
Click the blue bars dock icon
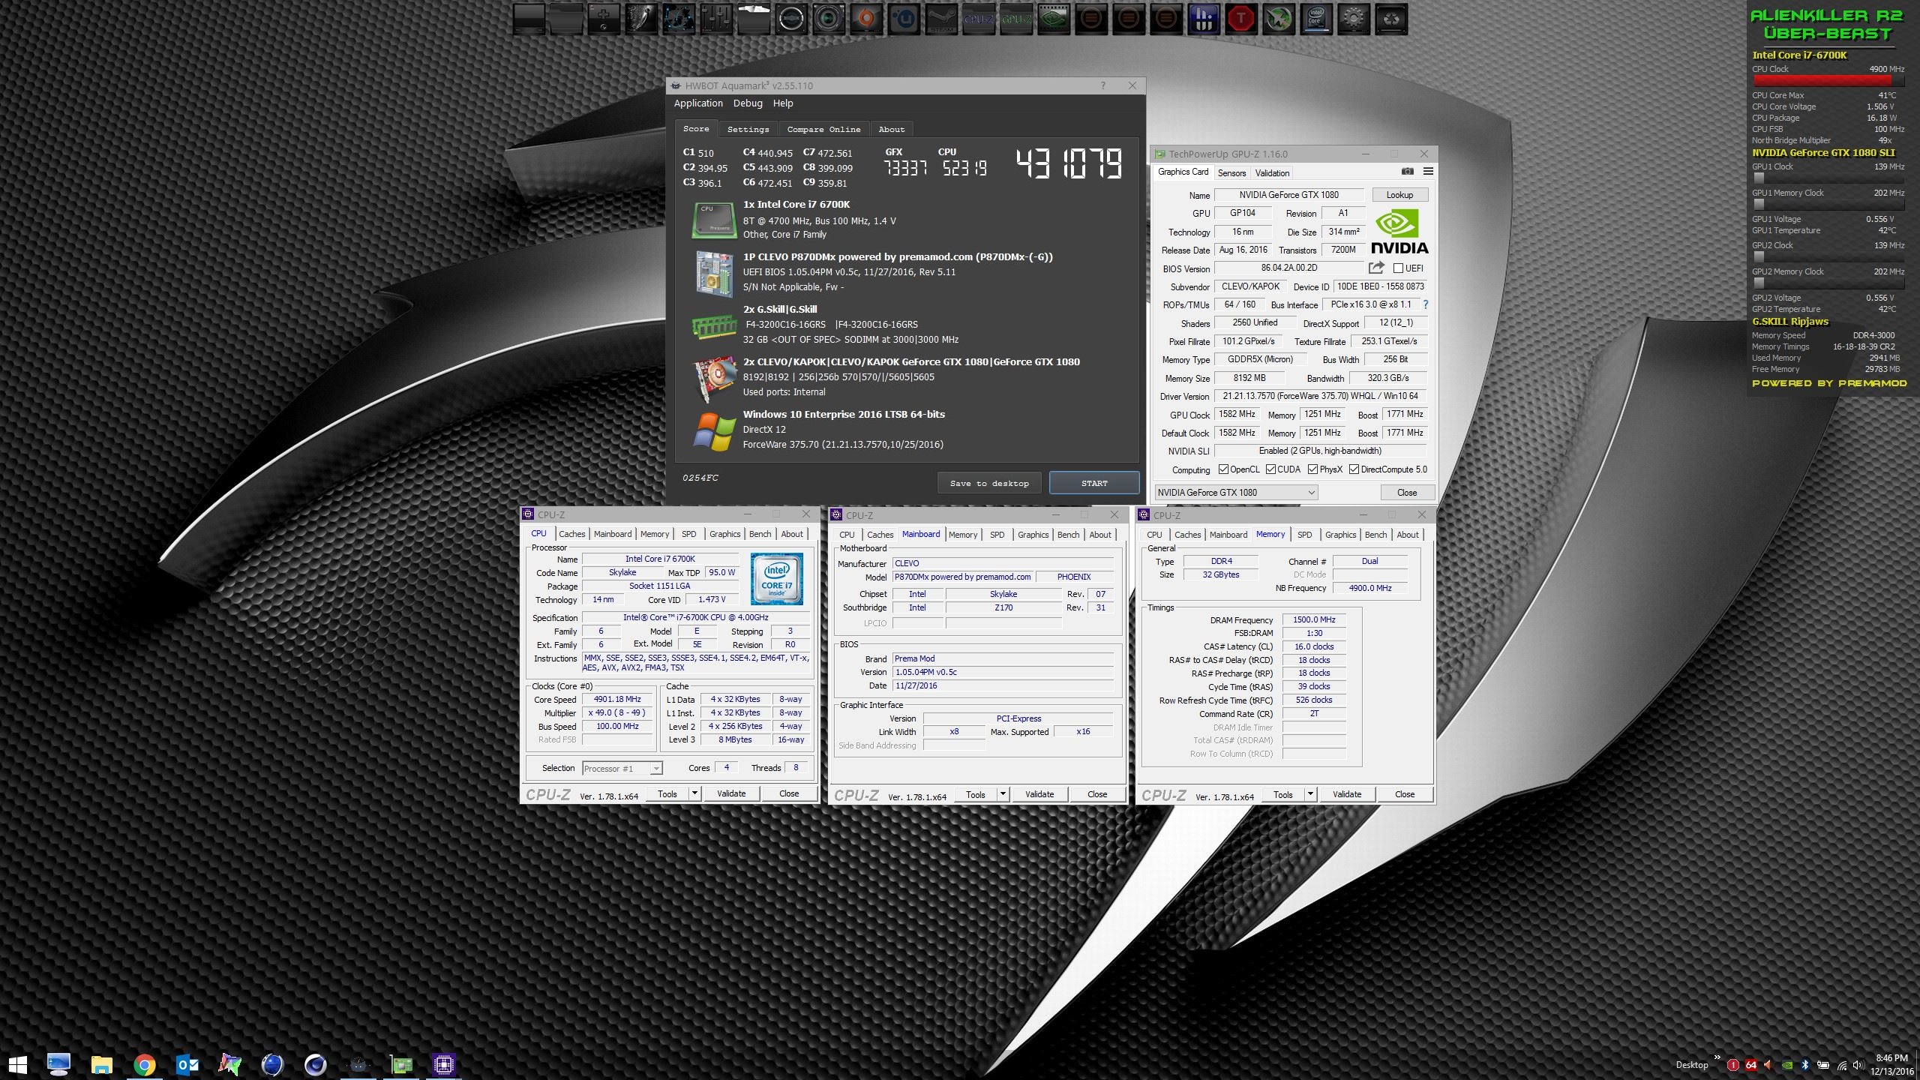[x=1204, y=19]
